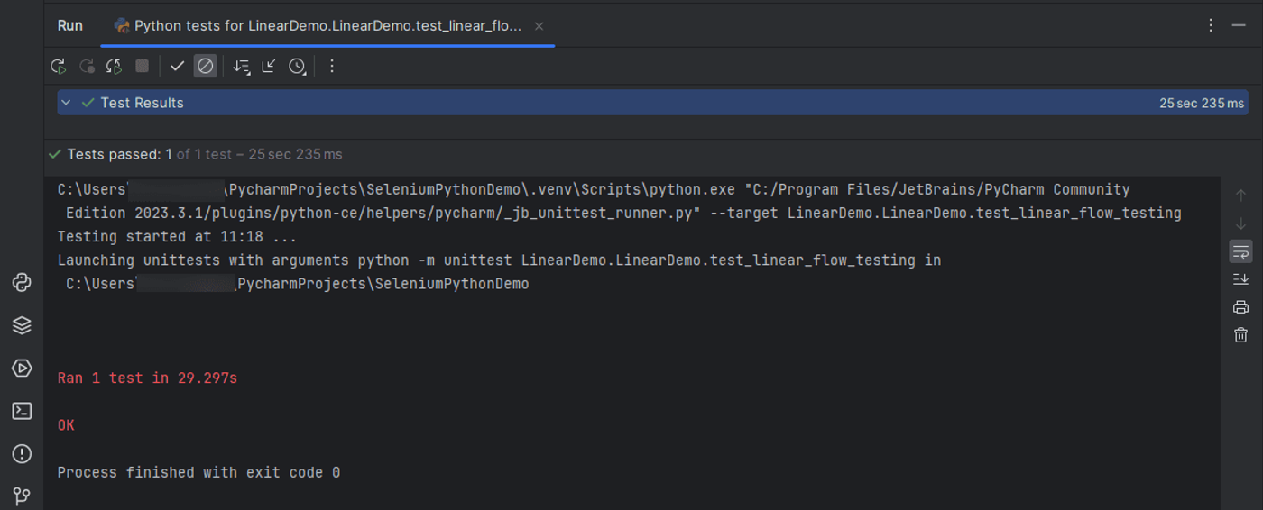Toggle Show Passed tests checkmark
This screenshot has width=1263, height=510.
(x=178, y=66)
